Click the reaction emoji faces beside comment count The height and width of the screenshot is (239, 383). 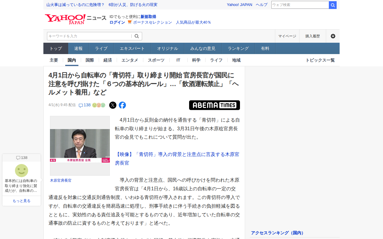click(99, 105)
